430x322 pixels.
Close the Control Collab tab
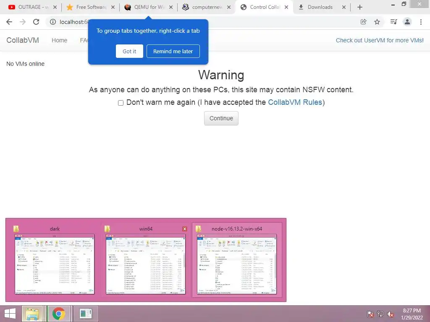286,8
